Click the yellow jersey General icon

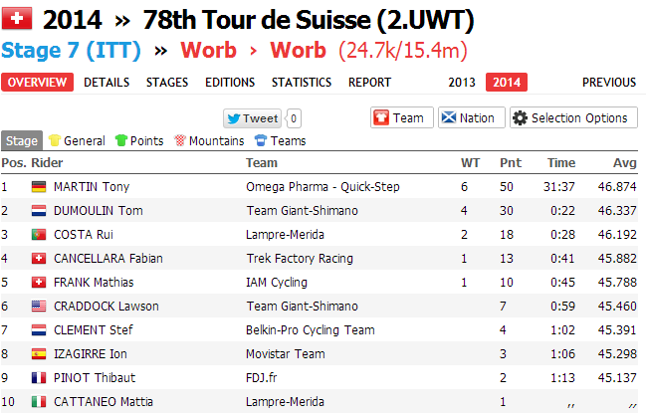coord(55,141)
